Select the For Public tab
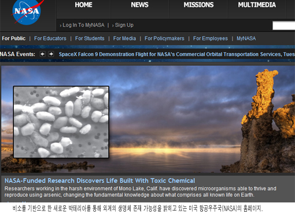 14,38
